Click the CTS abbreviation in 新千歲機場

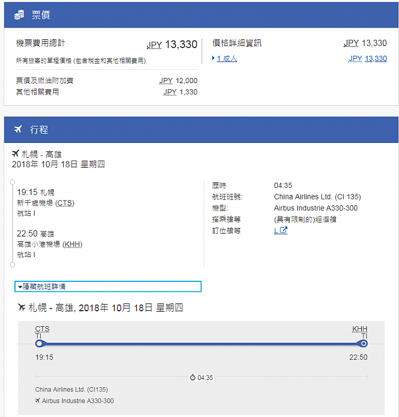(65, 203)
